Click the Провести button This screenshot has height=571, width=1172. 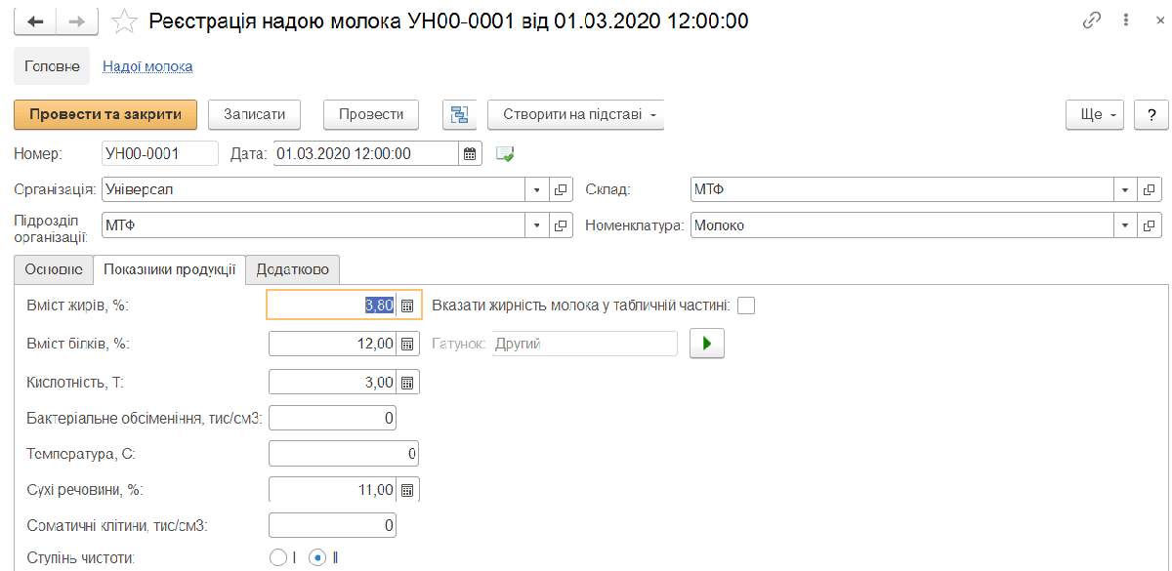371,114
